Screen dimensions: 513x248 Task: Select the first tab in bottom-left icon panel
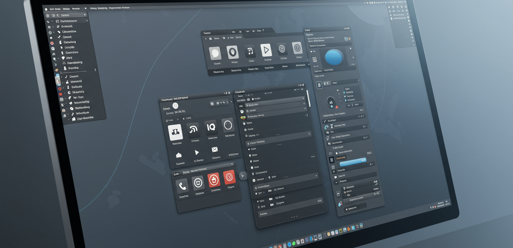pyautogui.click(x=177, y=174)
